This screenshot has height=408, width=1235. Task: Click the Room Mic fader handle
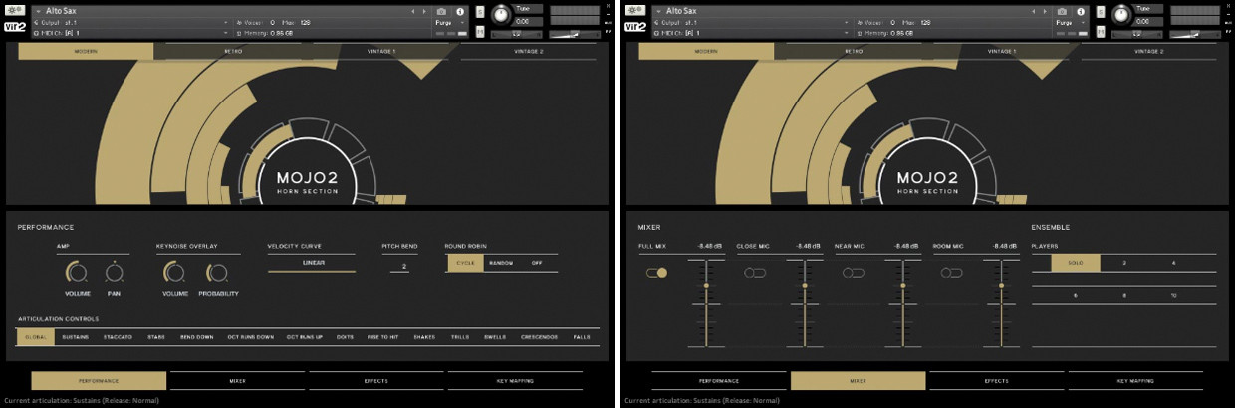click(x=1001, y=286)
